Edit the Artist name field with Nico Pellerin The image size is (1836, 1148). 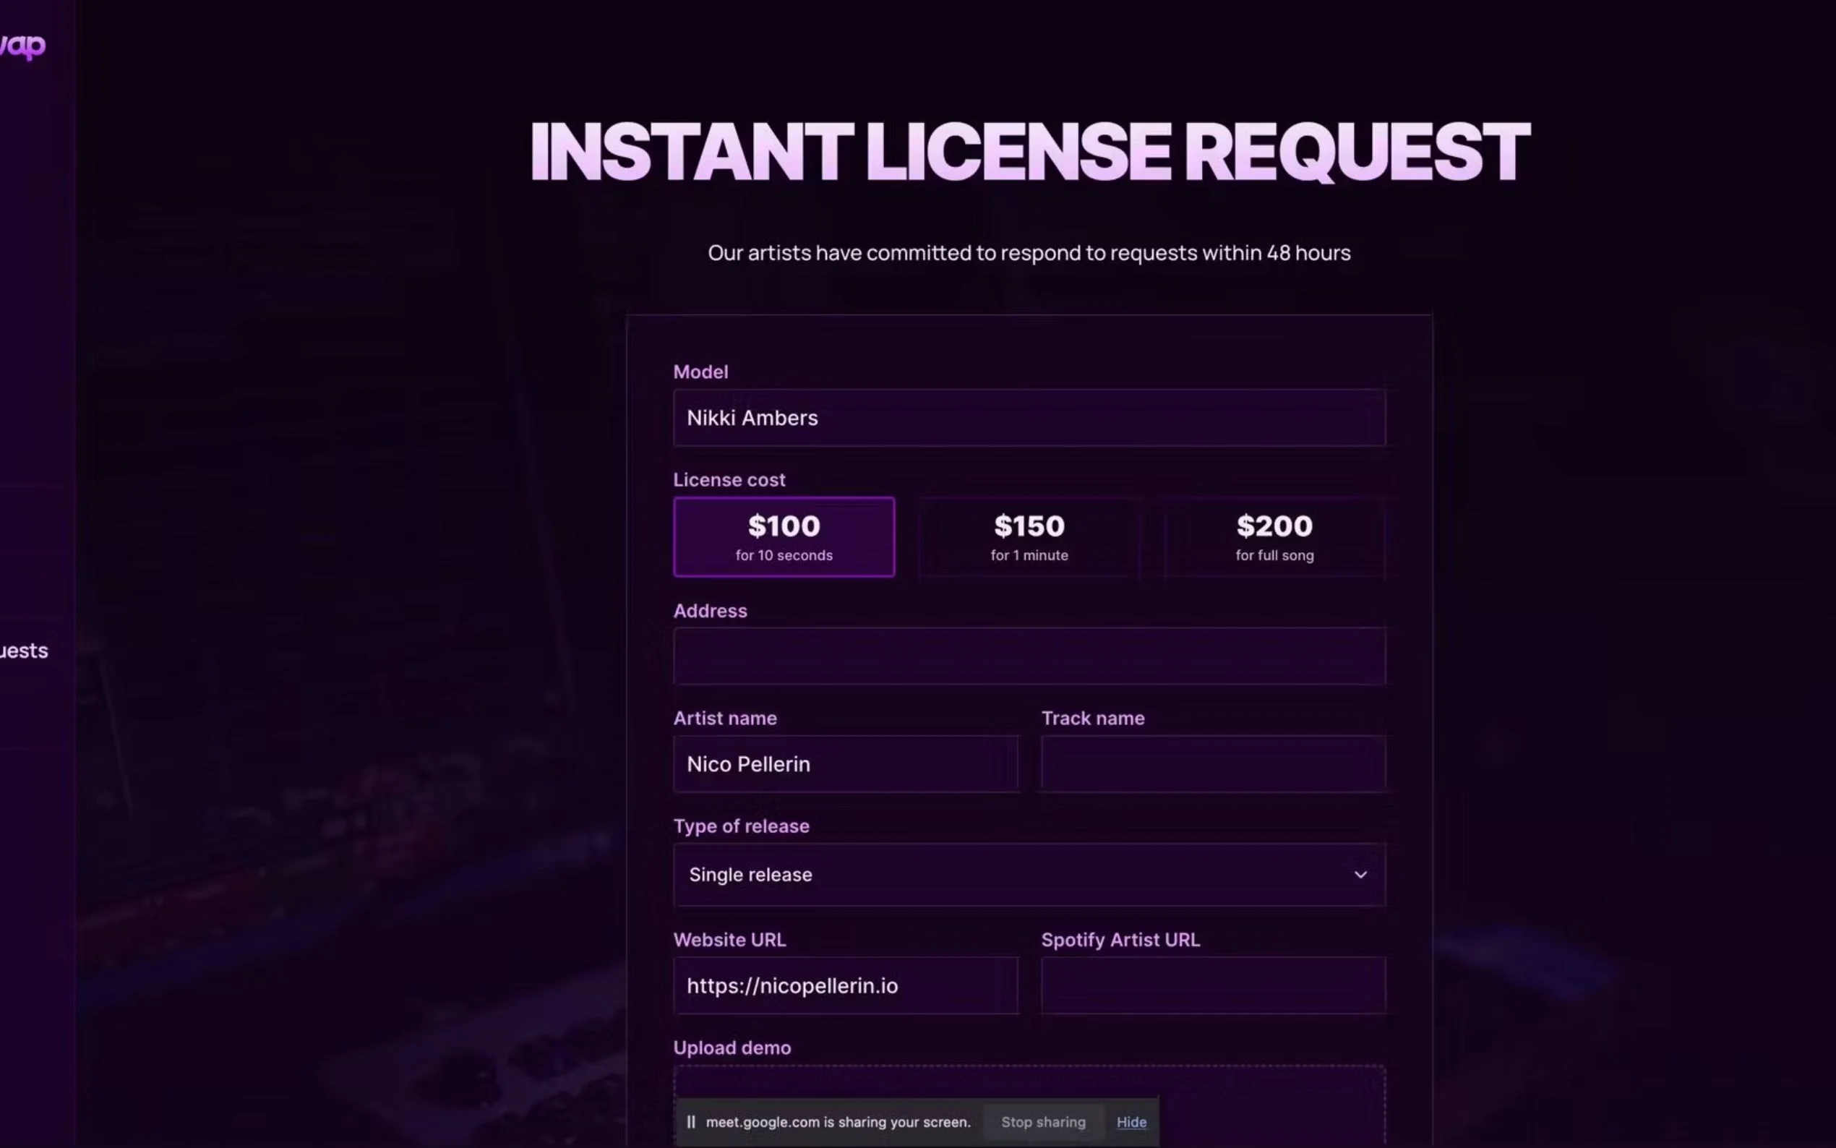846,764
